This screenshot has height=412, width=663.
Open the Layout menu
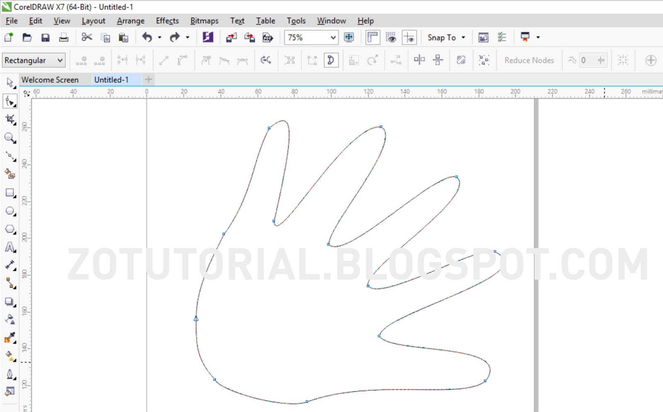93,21
